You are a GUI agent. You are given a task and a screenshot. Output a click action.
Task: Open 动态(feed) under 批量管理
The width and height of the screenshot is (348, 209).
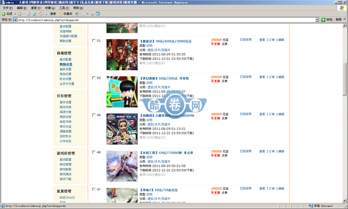[x=67, y=197]
